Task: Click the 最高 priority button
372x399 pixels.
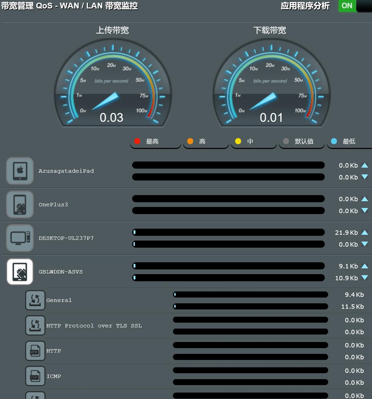Action: 155,141
